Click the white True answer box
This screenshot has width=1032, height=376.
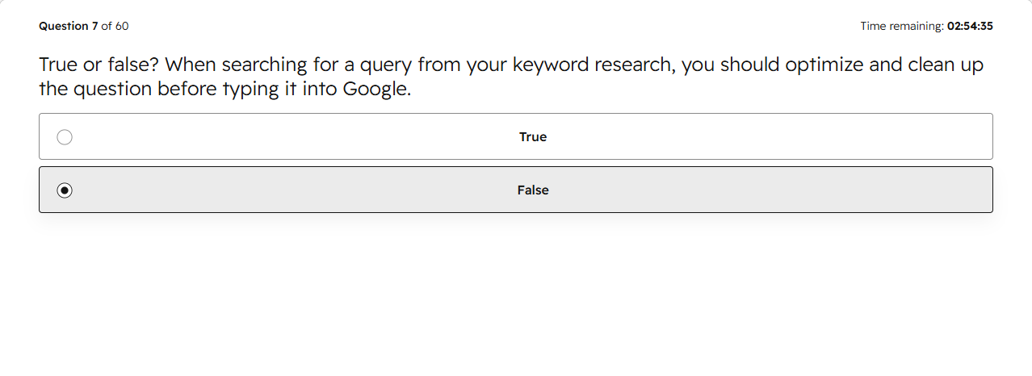516,136
